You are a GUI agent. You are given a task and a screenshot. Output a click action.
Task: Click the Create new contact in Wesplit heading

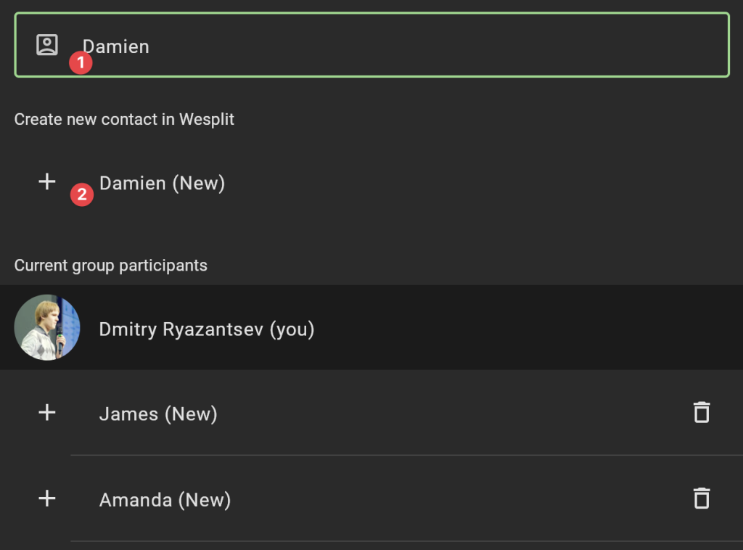(x=124, y=120)
